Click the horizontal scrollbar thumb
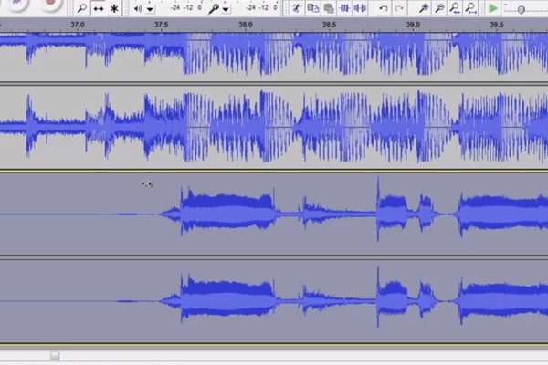548x365 pixels. click(x=55, y=355)
